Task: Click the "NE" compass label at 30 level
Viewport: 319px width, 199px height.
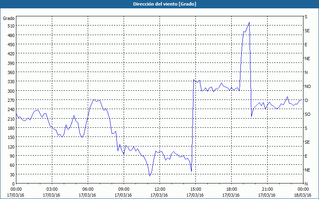Action: 307,170
